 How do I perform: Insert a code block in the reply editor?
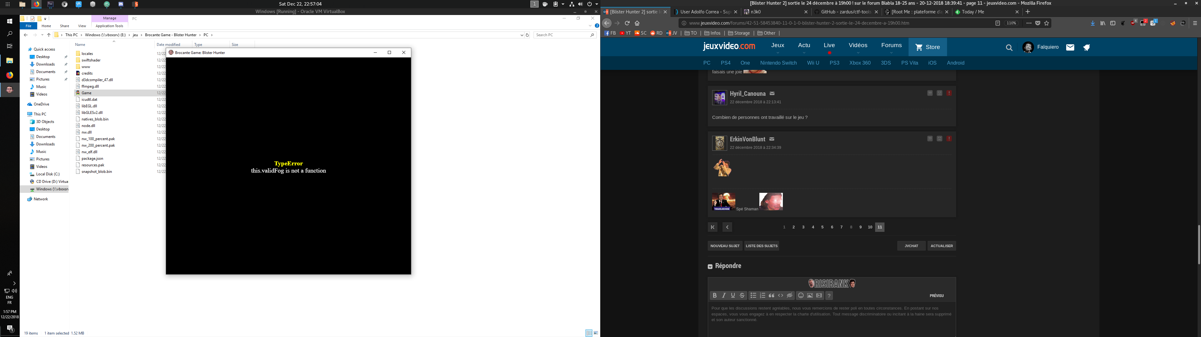pos(780,295)
